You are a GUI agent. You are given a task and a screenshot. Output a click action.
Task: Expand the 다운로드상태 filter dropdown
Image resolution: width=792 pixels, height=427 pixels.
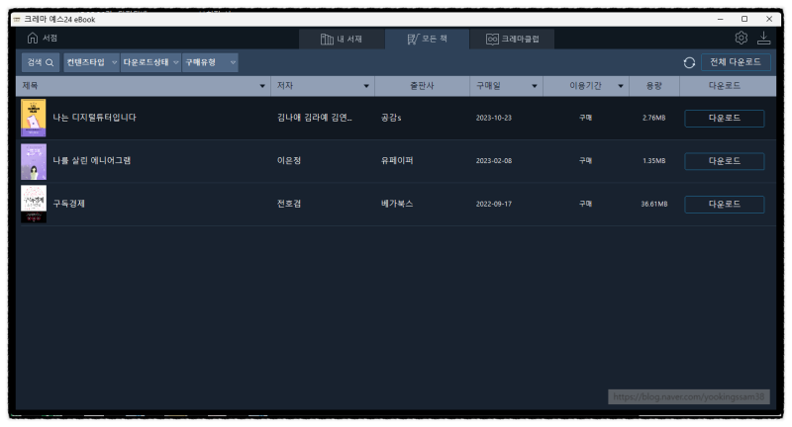(151, 62)
